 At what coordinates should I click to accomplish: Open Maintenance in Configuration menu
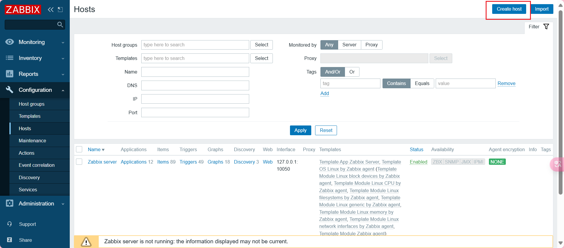[32, 141]
